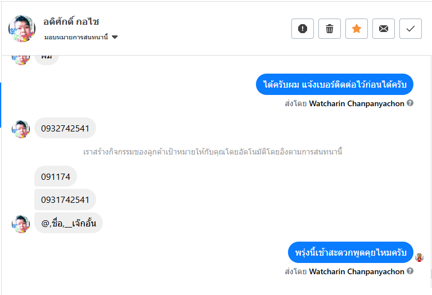The height and width of the screenshot is (295, 432).
Task: Click sender avatar beside the @,ชื่อ message
Action: [21, 224]
